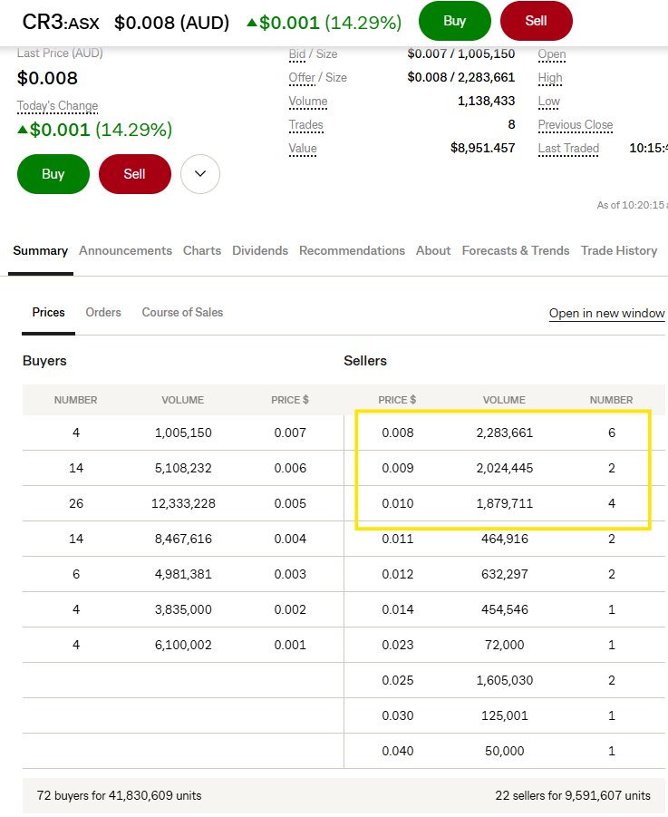668x817 pixels.
Task: Click the Today's Change label
Action: [x=57, y=106]
